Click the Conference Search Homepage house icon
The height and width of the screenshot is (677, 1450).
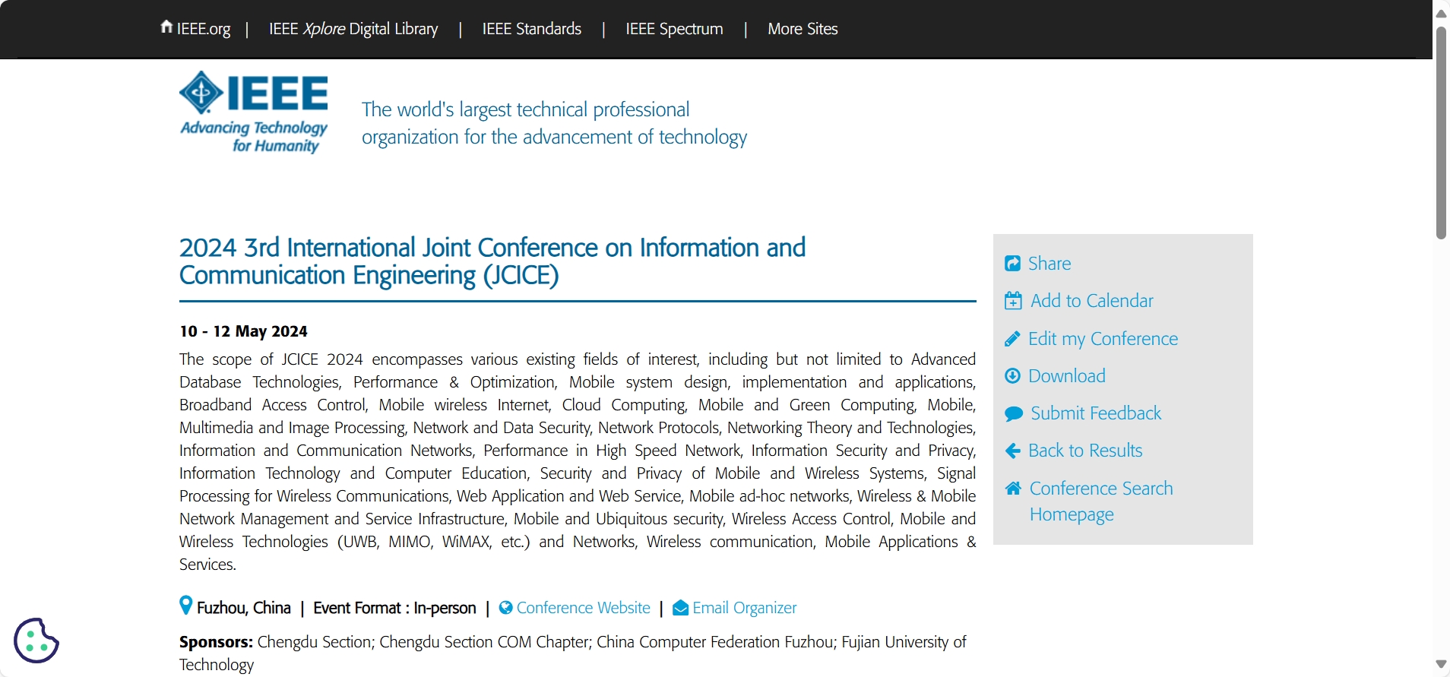coord(1013,489)
